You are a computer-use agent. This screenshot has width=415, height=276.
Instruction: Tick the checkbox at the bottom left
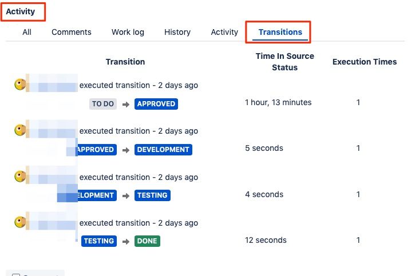(16, 274)
